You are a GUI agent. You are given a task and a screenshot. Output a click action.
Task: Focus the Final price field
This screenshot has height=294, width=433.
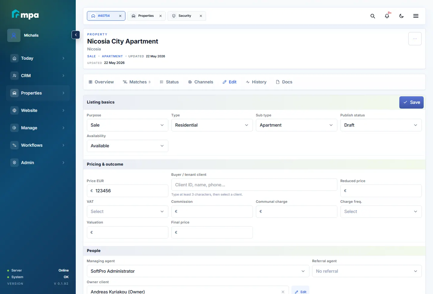pyautogui.click(x=212, y=232)
